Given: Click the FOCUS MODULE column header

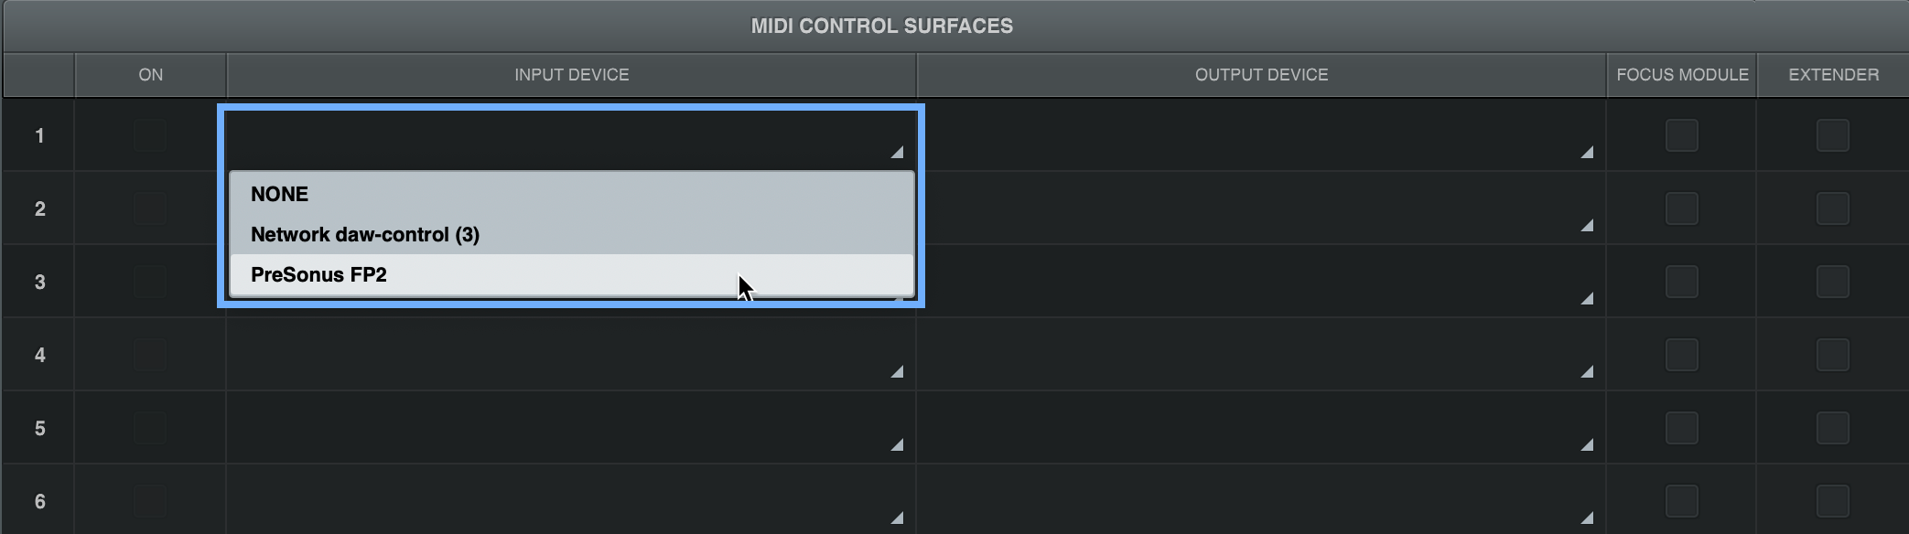Looking at the screenshot, I should pyautogui.click(x=1681, y=74).
